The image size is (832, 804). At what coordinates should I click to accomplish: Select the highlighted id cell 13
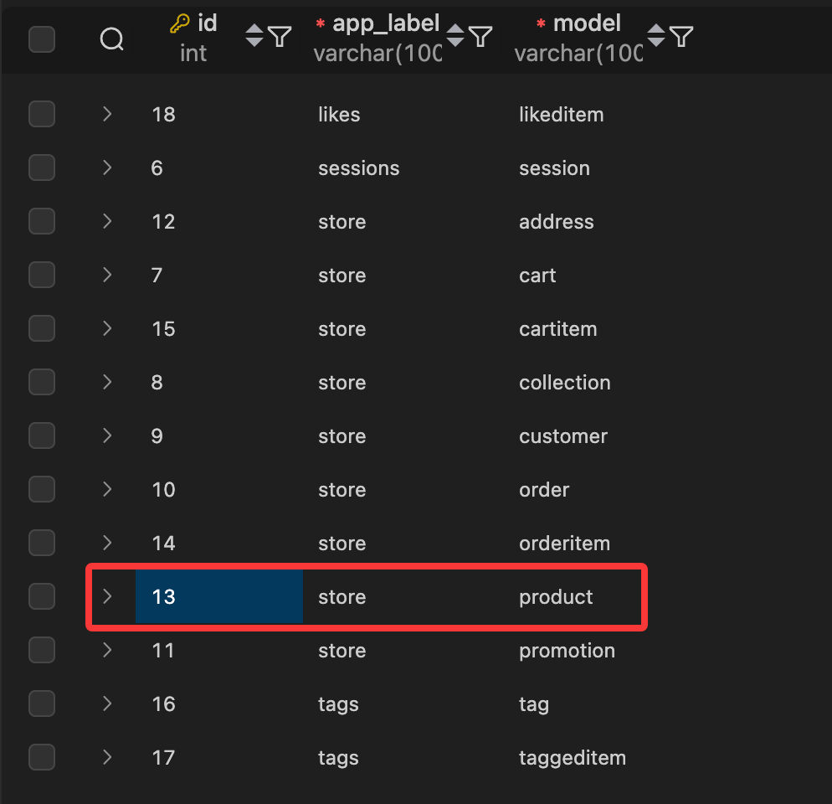(219, 597)
